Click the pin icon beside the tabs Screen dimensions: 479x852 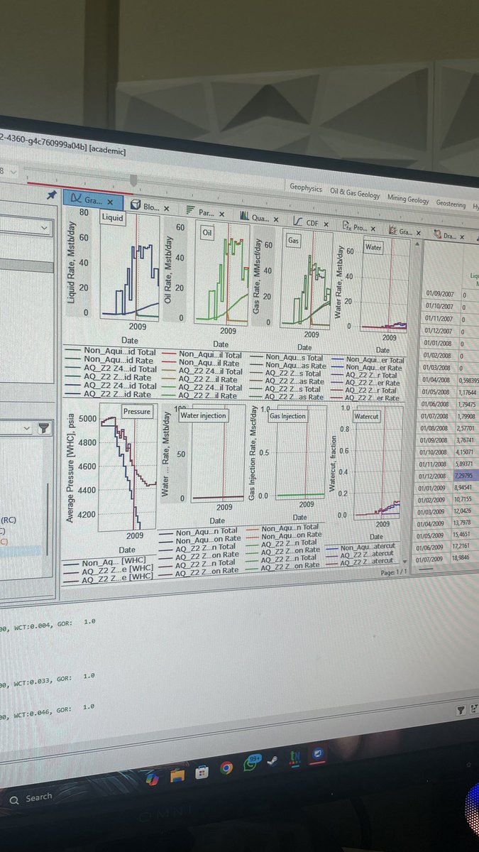[x=51, y=195]
